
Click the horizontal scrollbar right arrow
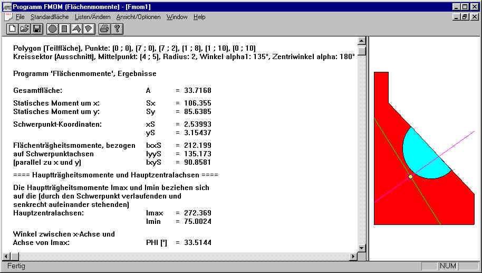(353, 256)
